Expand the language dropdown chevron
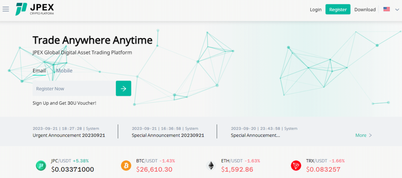Viewport: 402px width, 178px height. tap(396, 9)
